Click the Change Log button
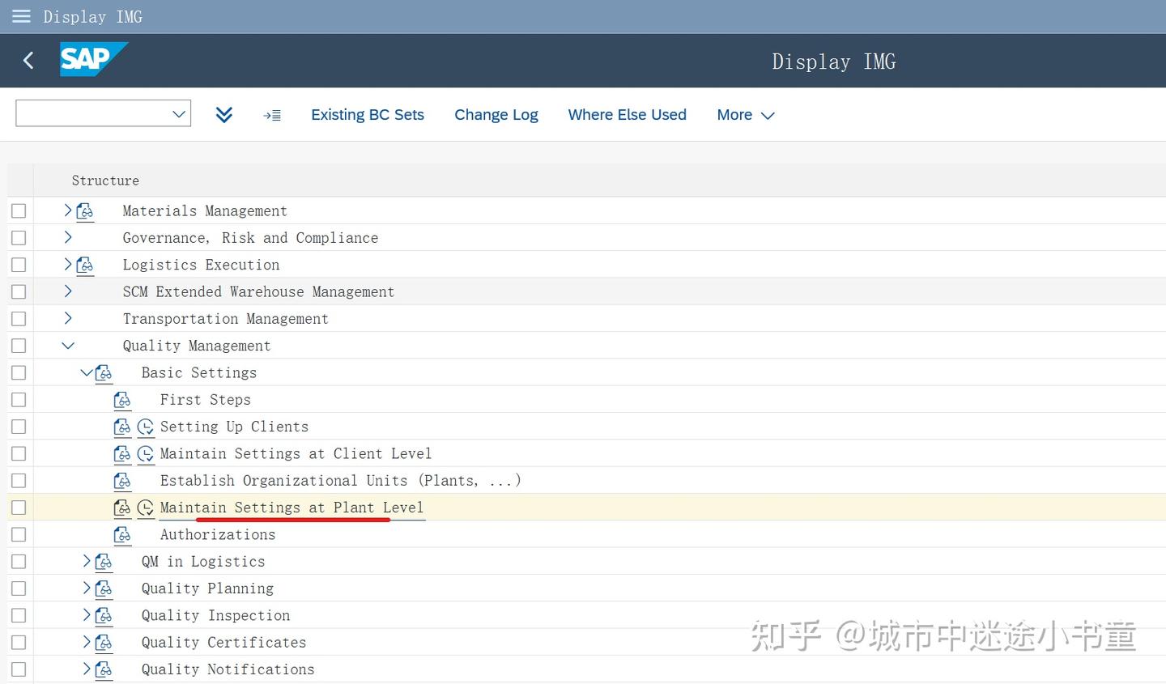 point(496,115)
